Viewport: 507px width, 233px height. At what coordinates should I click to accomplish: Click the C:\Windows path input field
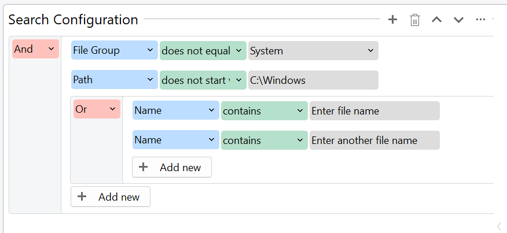[313, 80]
